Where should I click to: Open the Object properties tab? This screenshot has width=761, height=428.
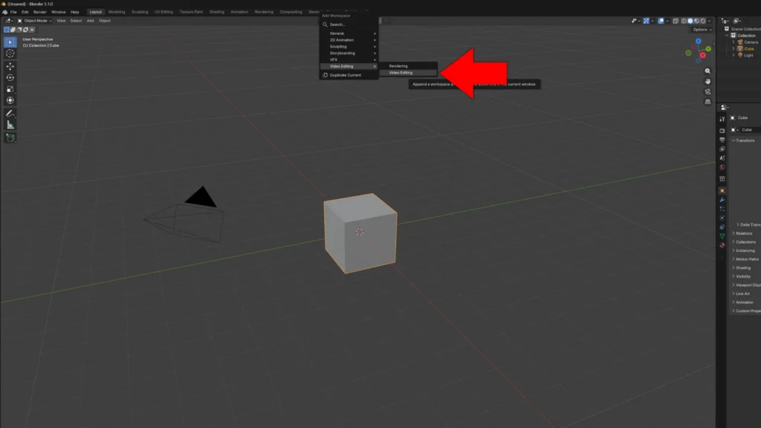(722, 191)
